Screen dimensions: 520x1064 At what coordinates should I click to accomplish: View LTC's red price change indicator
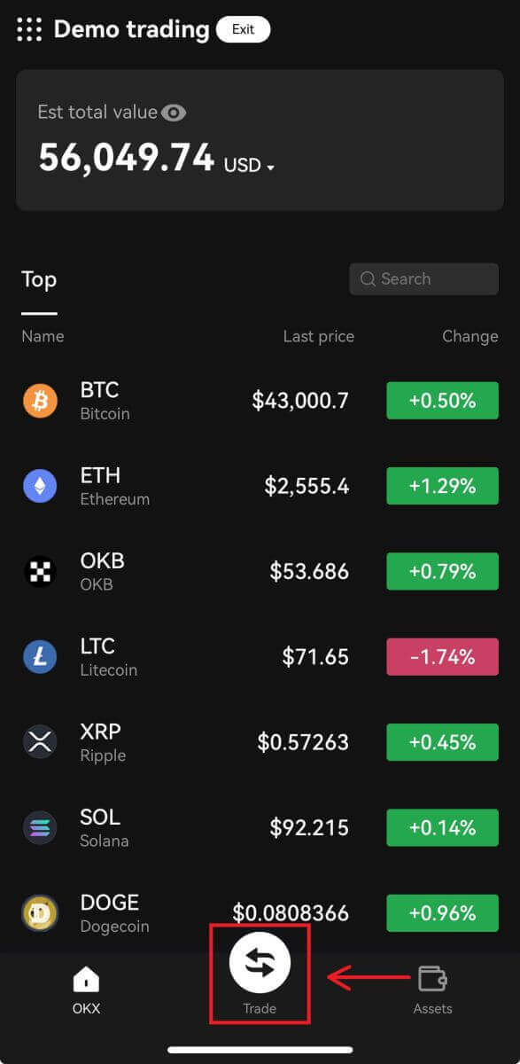click(x=442, y=656)
